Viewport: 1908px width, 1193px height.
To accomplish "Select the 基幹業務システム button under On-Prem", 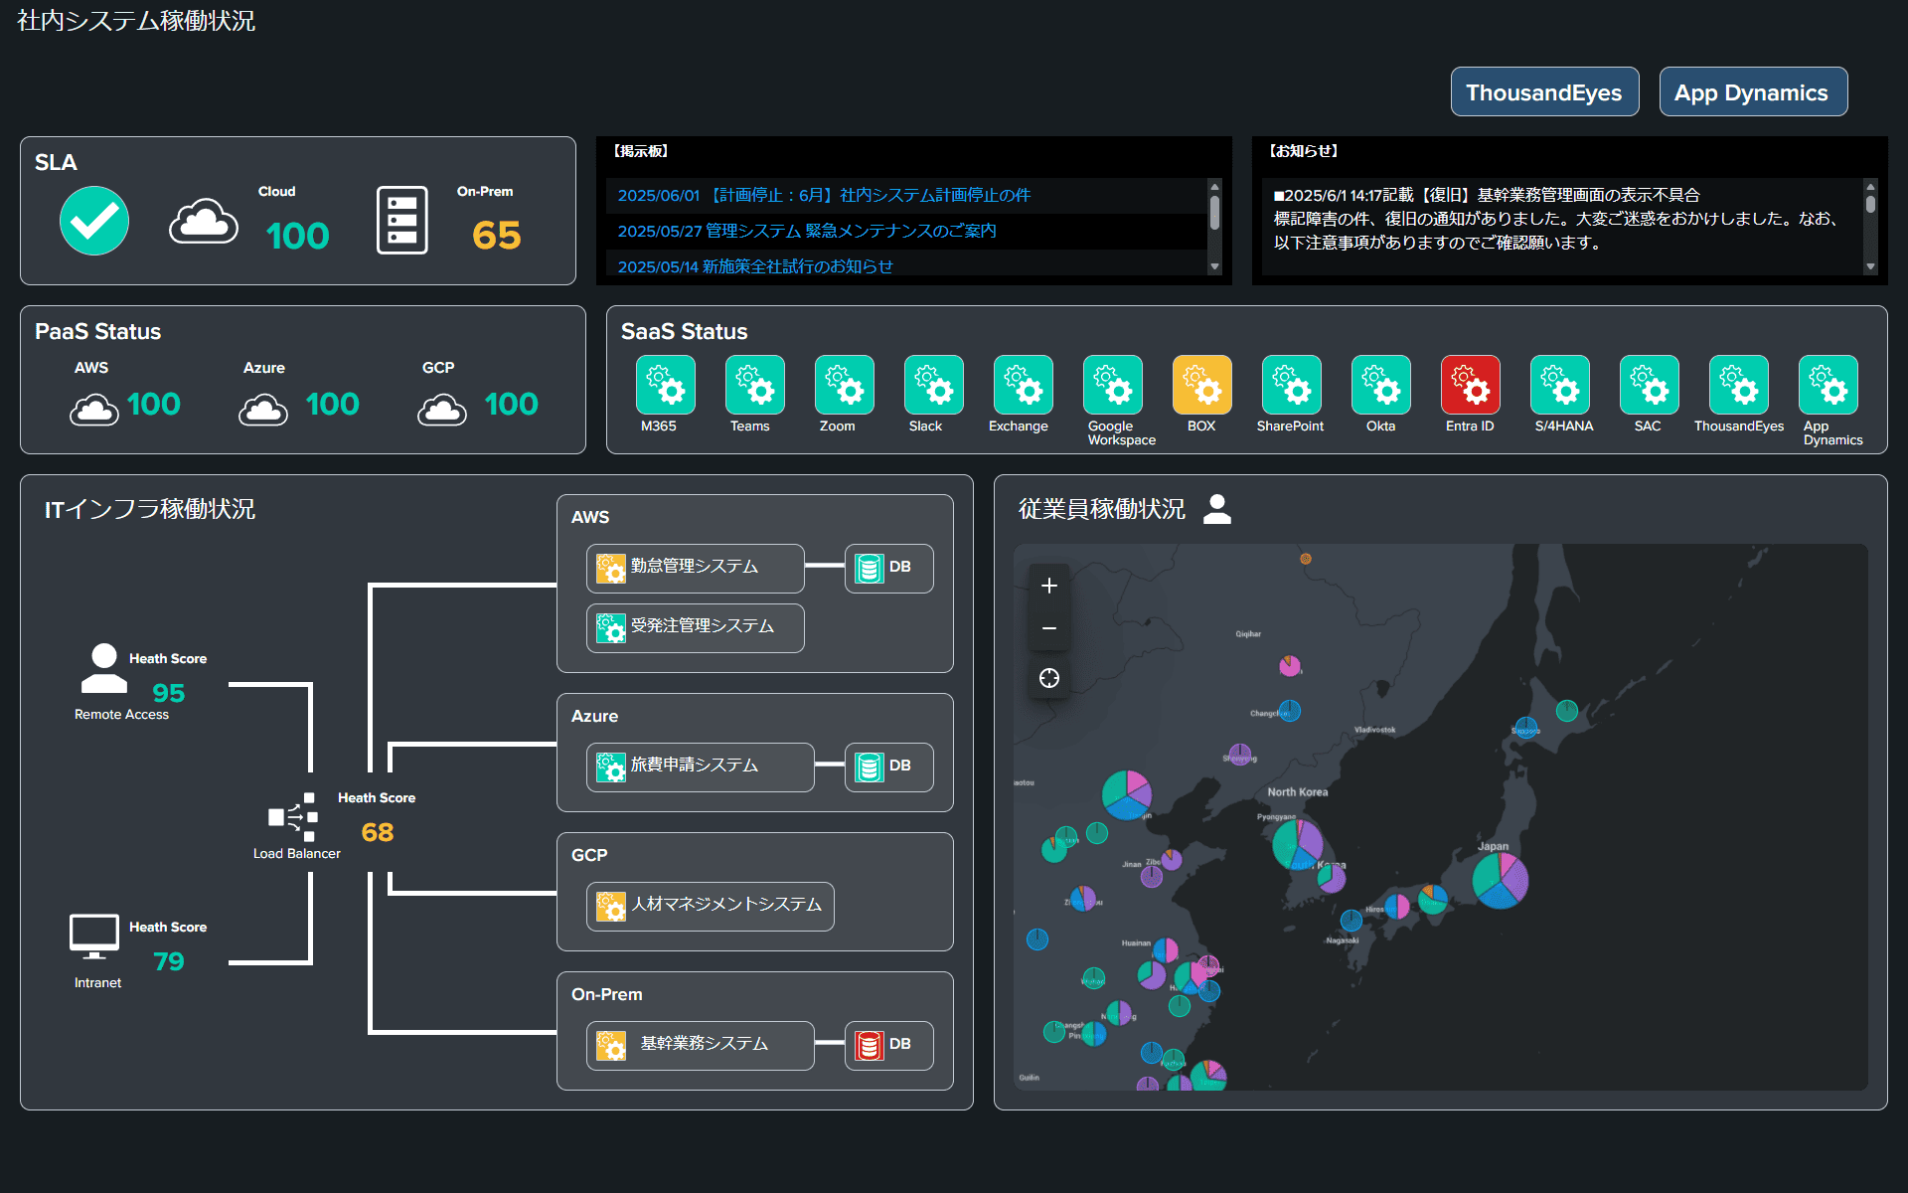I will [700, 1045].
